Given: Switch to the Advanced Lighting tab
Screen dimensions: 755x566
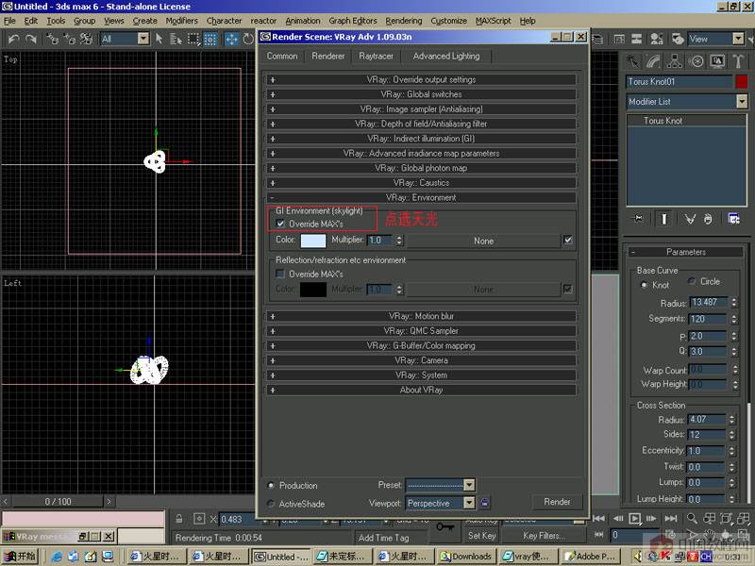Looking at the screenshot, I should [x=446, y=56].
